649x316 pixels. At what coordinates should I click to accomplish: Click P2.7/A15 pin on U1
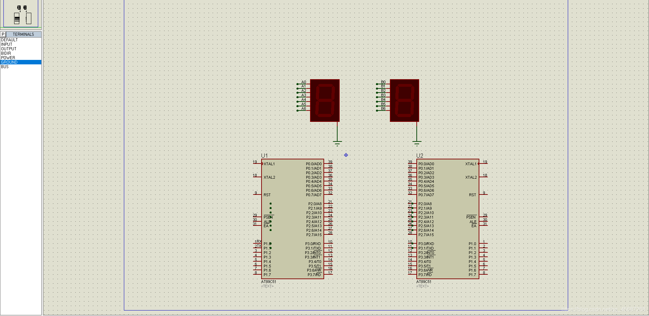pyautogui.click(x=314, y=235)
